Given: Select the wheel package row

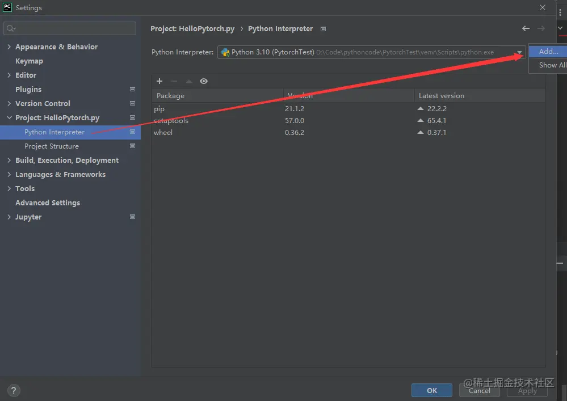Looking at the screenshot, I should click(348, 132).
